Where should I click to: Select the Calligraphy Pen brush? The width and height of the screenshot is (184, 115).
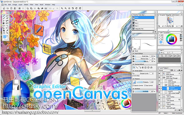click(143, 29)
